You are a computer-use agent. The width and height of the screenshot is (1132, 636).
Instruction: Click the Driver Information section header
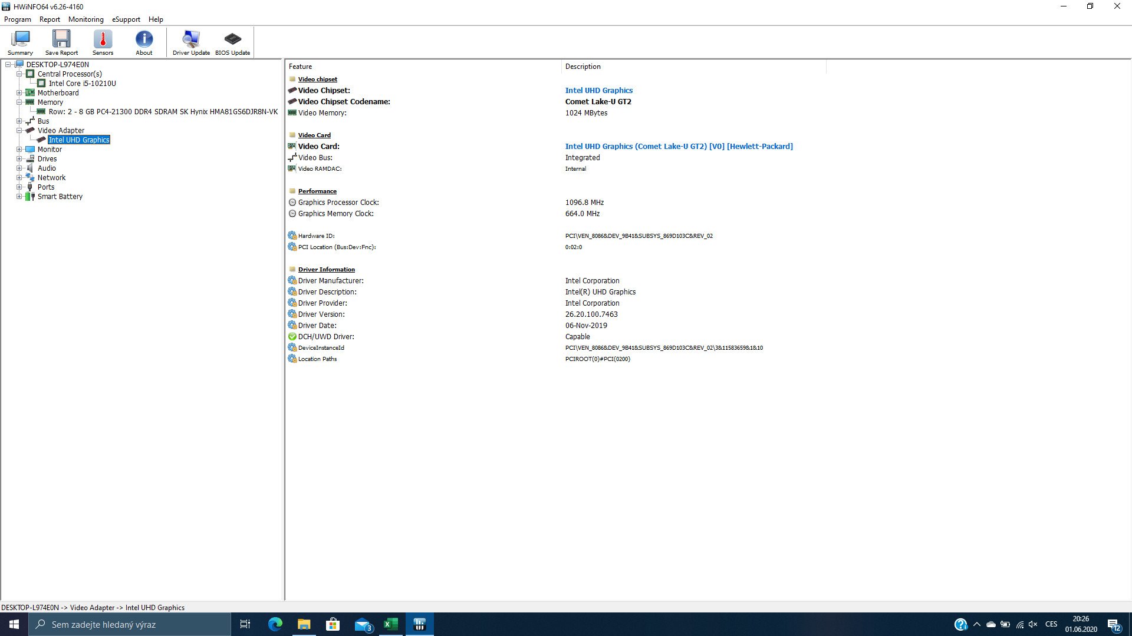[326, 270]
